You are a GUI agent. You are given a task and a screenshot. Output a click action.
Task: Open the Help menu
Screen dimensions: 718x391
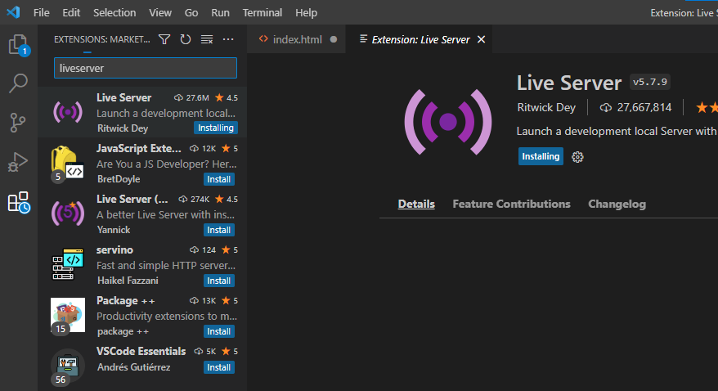tap(307, 13)
